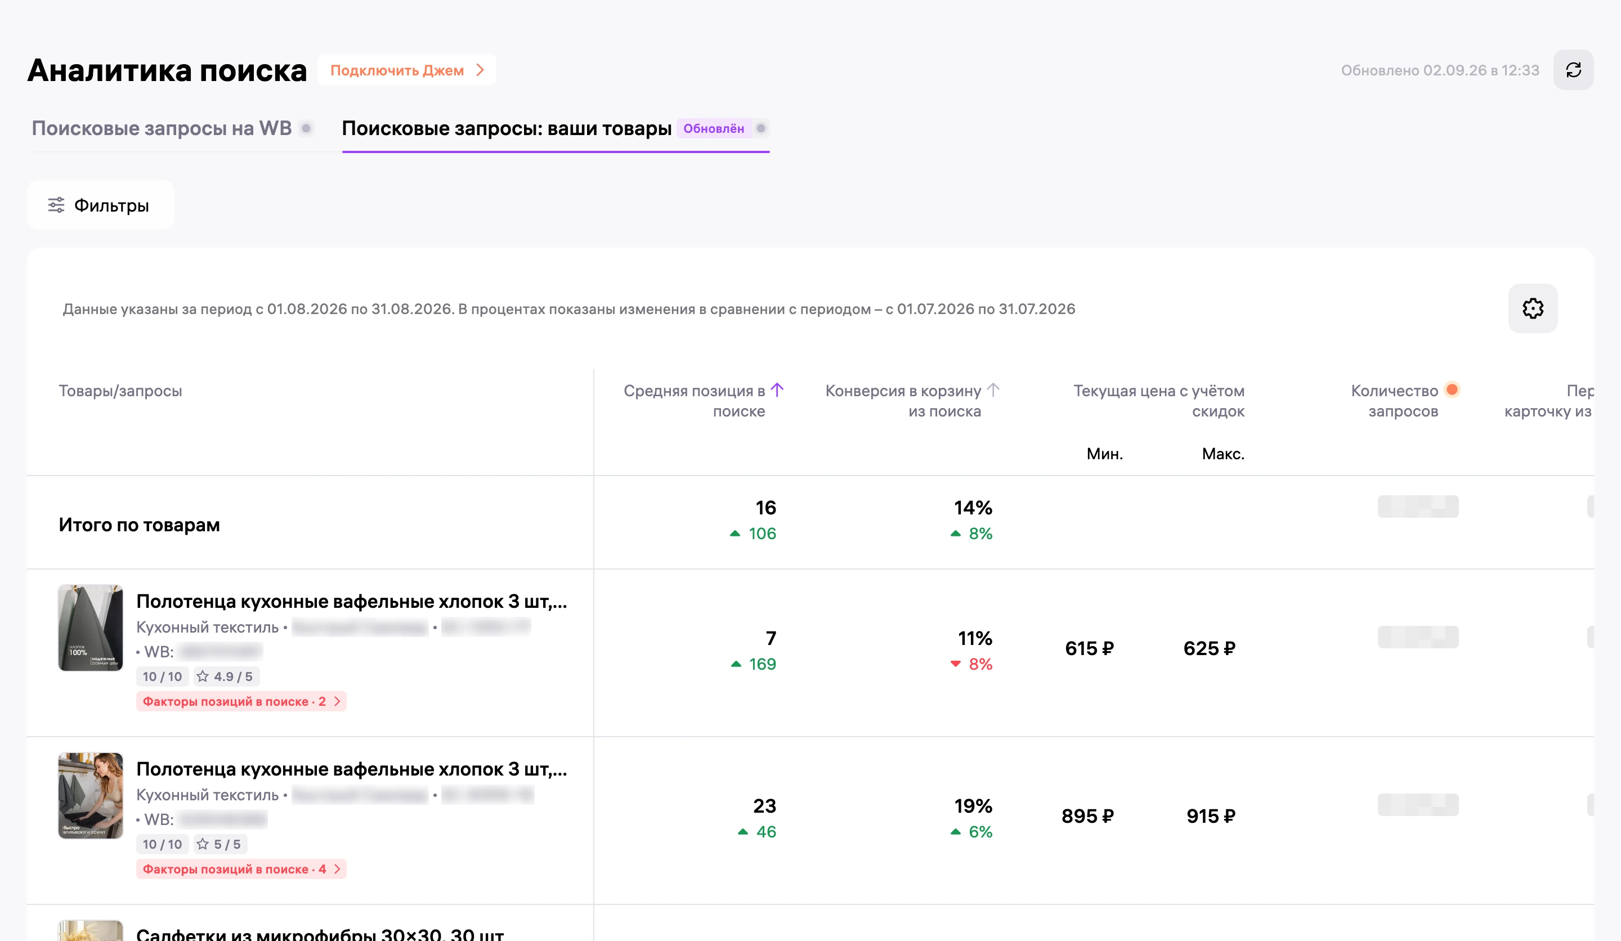Open thumbnail of second towel product with woman
This screenshot has width=1621, height=941.
click(91, 796)
